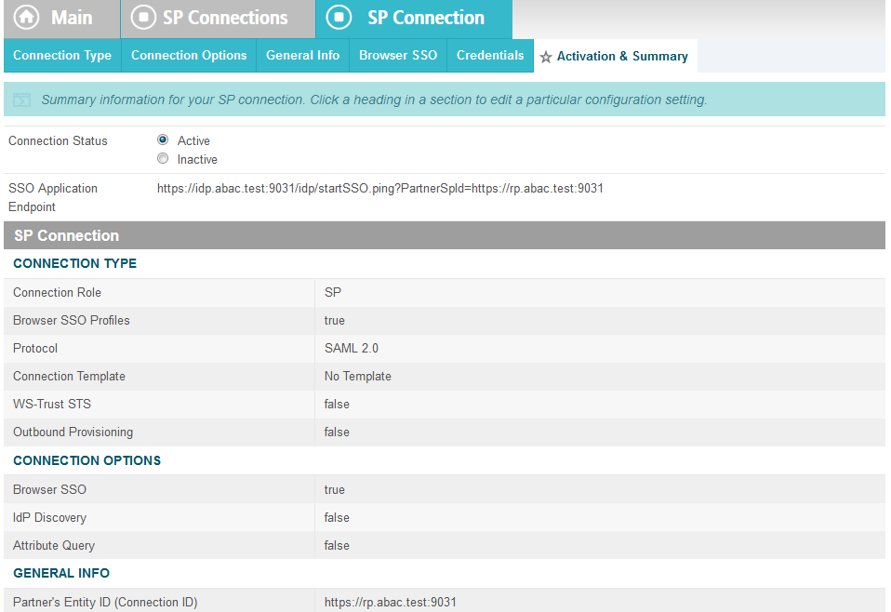891x612 pixels.
Task: Click the GENERAL INFO section heading
Action: click(x=61, y=573)
